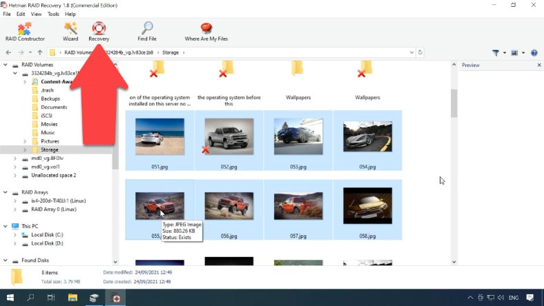Navigate forward with the right arrow
This screenshot has height=306, width=544.
pos(21,52)
